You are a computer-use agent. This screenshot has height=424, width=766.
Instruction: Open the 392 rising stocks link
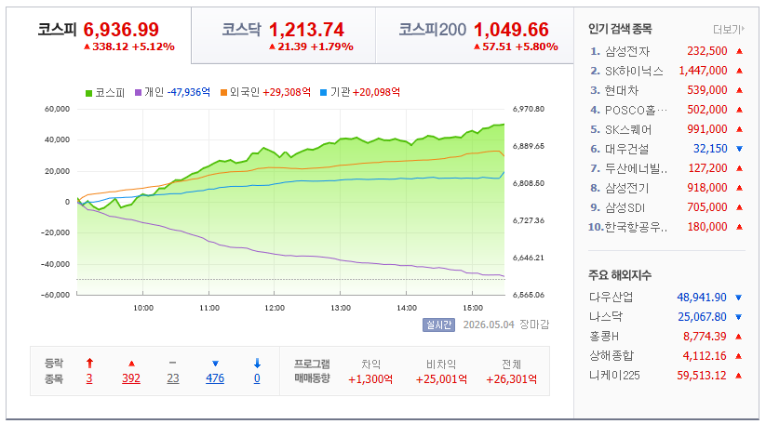(x=131, y=378)
